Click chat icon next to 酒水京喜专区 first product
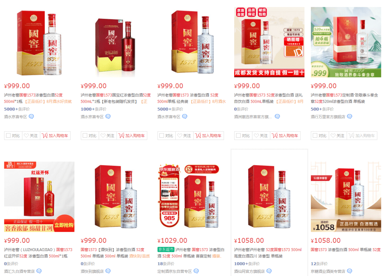Viewport: 385px width, 276px height. point(31,116)
